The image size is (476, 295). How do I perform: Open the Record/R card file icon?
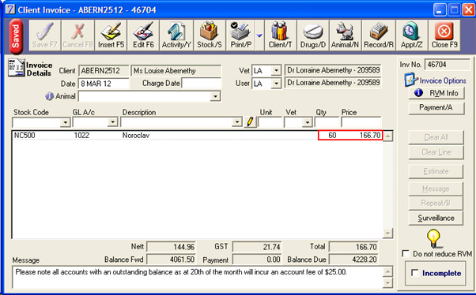tap(379, 35)
